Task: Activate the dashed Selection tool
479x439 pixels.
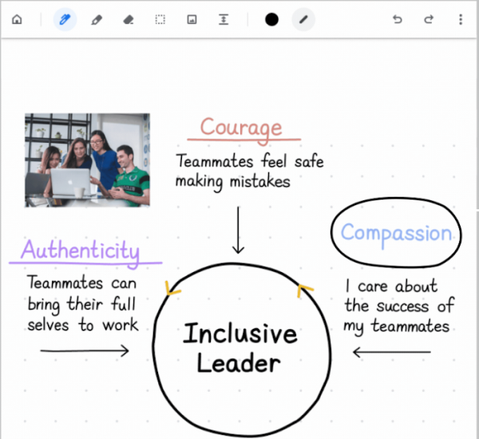Action: [x=160, y=20]
